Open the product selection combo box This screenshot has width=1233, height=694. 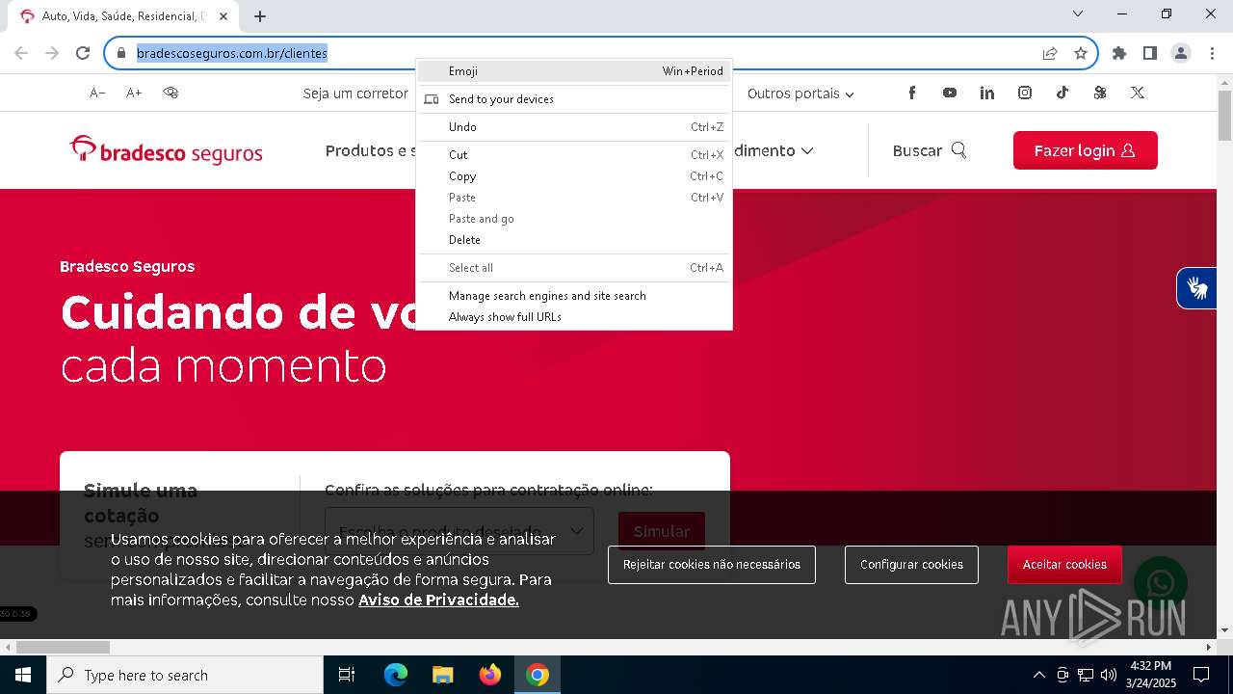click(x=459, y=531)
